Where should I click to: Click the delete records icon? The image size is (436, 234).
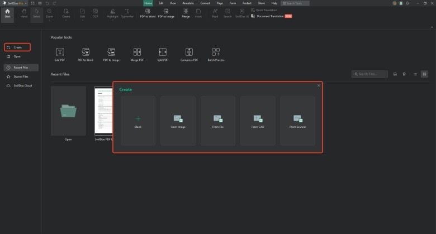coord(404,74)
